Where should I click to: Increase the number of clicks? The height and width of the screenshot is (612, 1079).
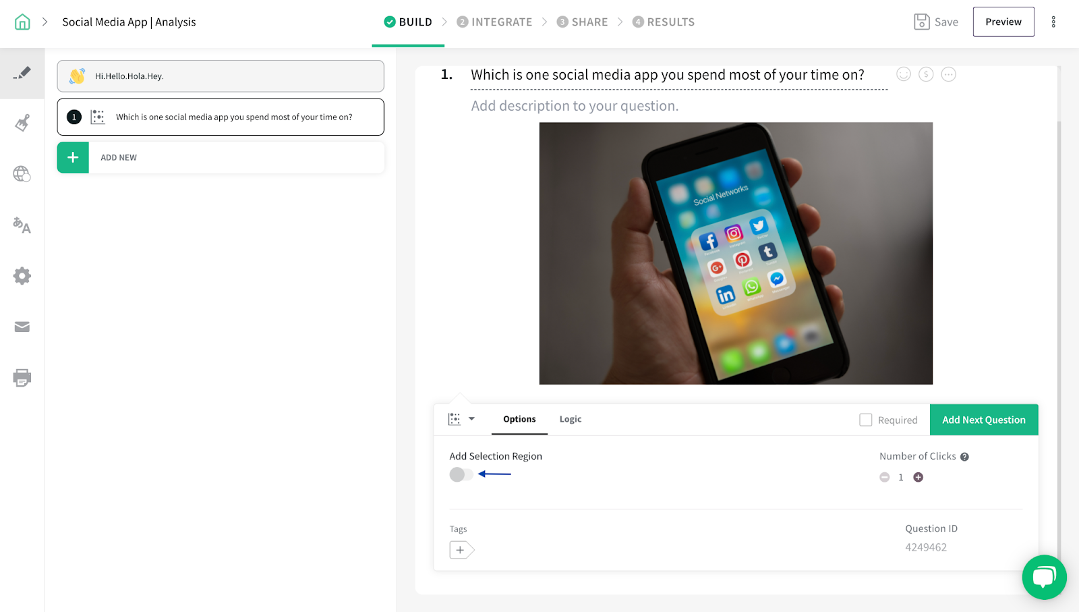click(918, 477)
